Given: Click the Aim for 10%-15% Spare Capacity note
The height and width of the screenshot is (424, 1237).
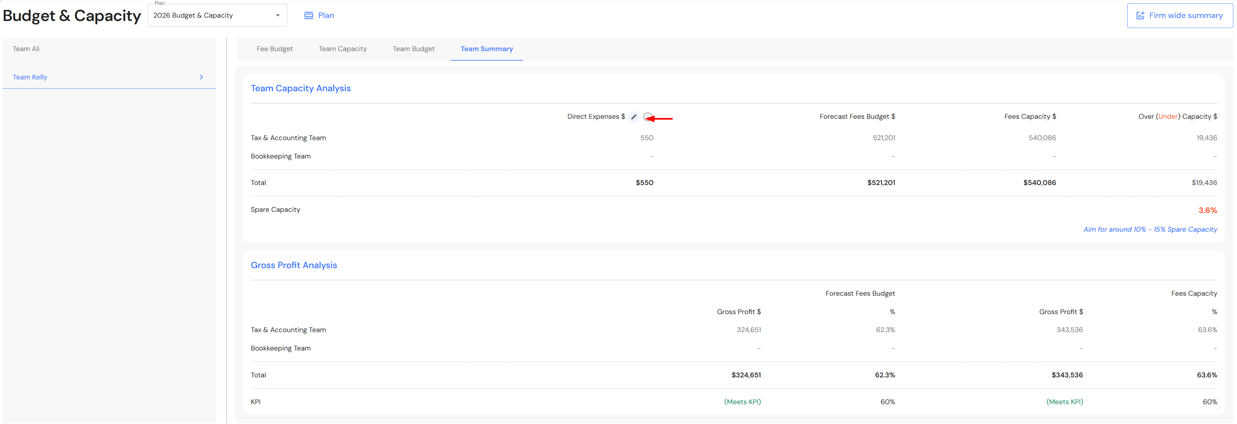Looking at the screenshot, I should (1150, 229).
